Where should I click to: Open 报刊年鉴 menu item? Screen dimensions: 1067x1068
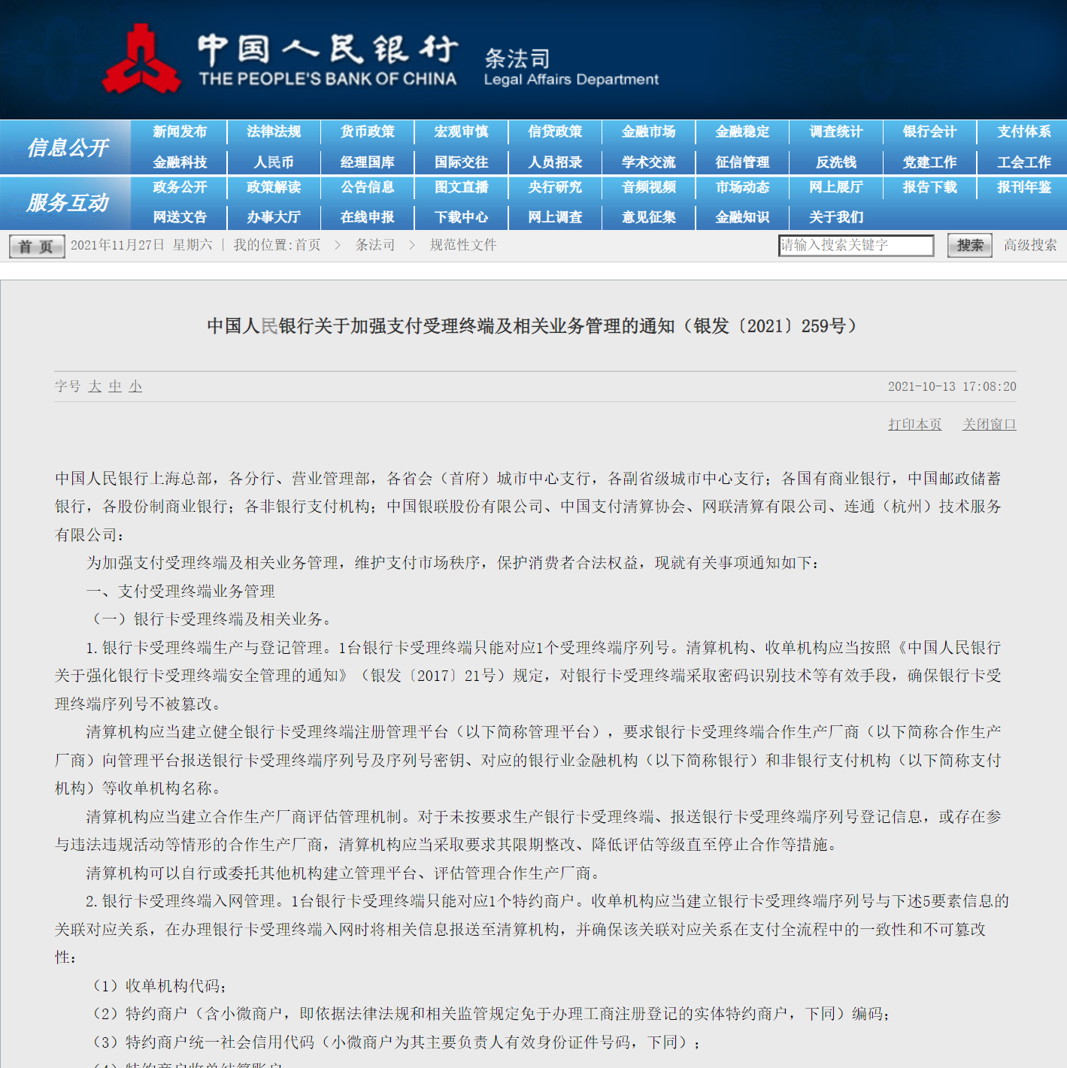click(1023, 187)
